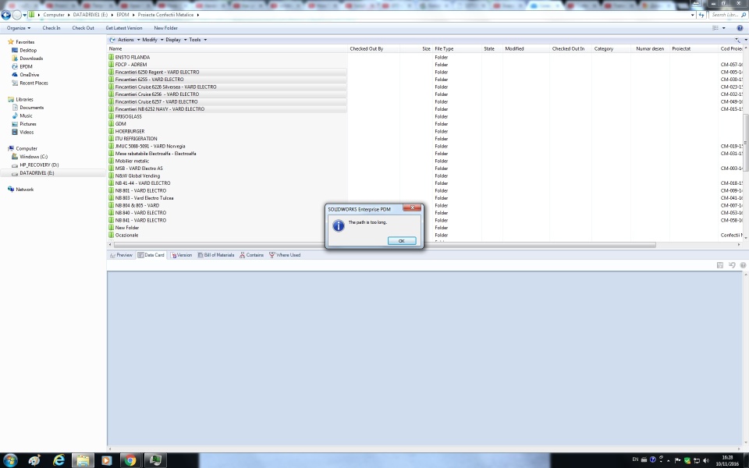Screen dimensions: 749x468
Task: Switch to the Preview tab
Action: click(122, 255)
